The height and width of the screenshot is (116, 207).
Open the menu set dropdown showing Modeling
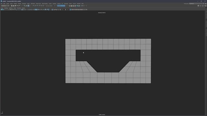click(5, 6)
